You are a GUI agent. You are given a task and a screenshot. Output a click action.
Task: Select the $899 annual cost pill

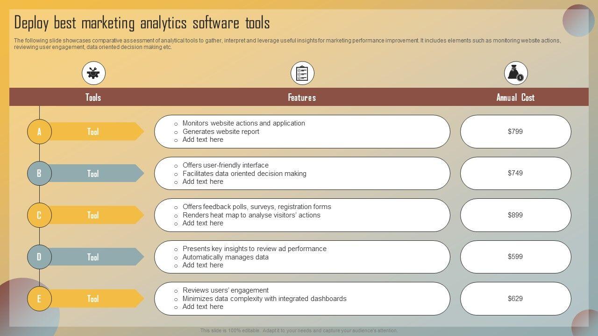point(515,215)
